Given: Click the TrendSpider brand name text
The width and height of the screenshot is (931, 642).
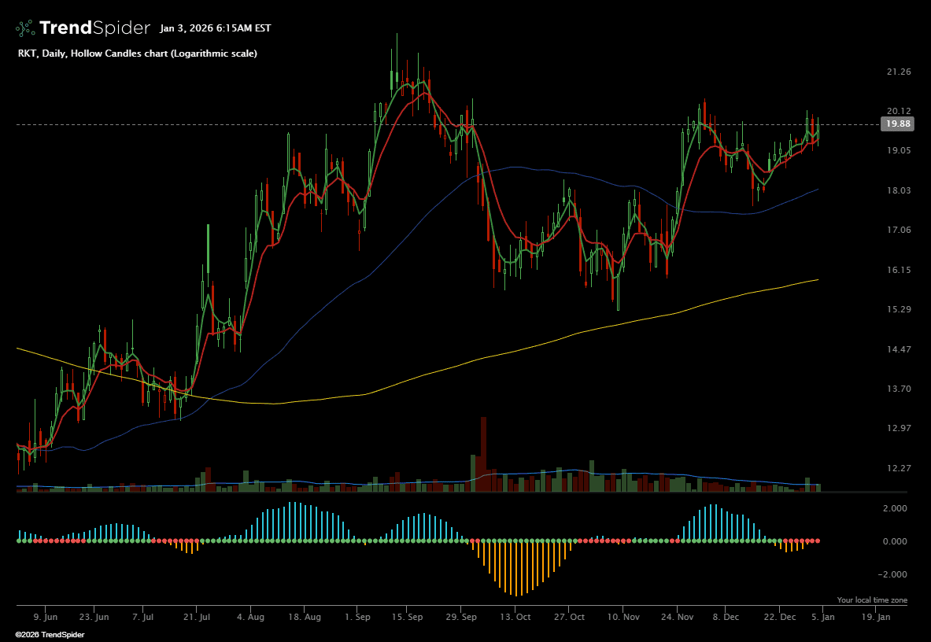Looking at the screenshot, I should [x=94, y=28].
